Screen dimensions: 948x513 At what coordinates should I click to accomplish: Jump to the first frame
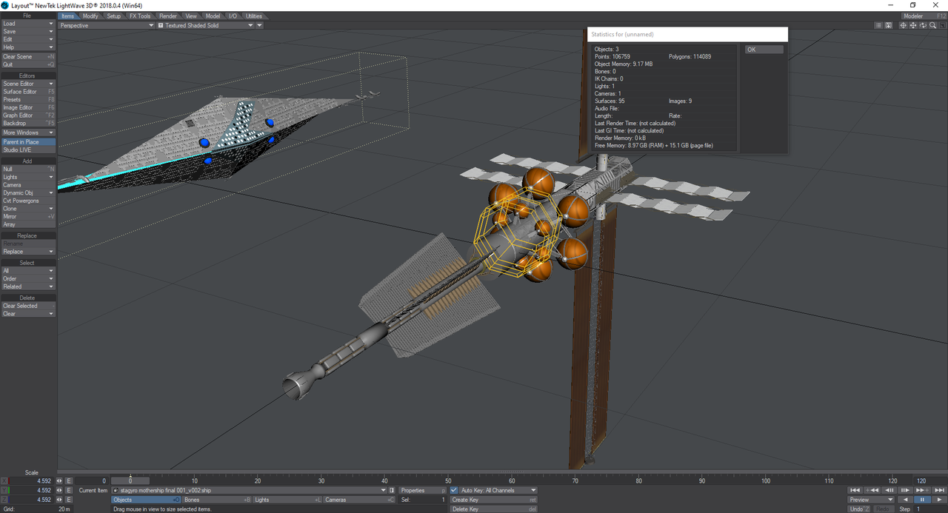tap(855, 490)
